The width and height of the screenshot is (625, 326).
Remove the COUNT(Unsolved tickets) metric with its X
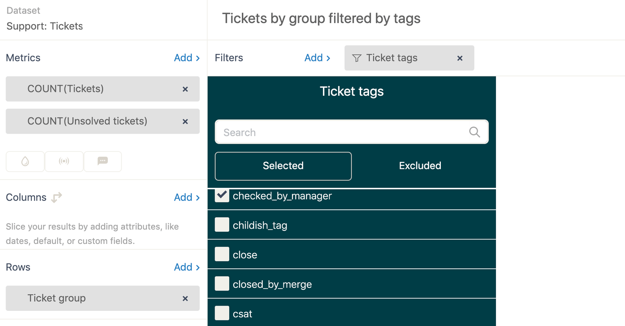coord(185,121)
